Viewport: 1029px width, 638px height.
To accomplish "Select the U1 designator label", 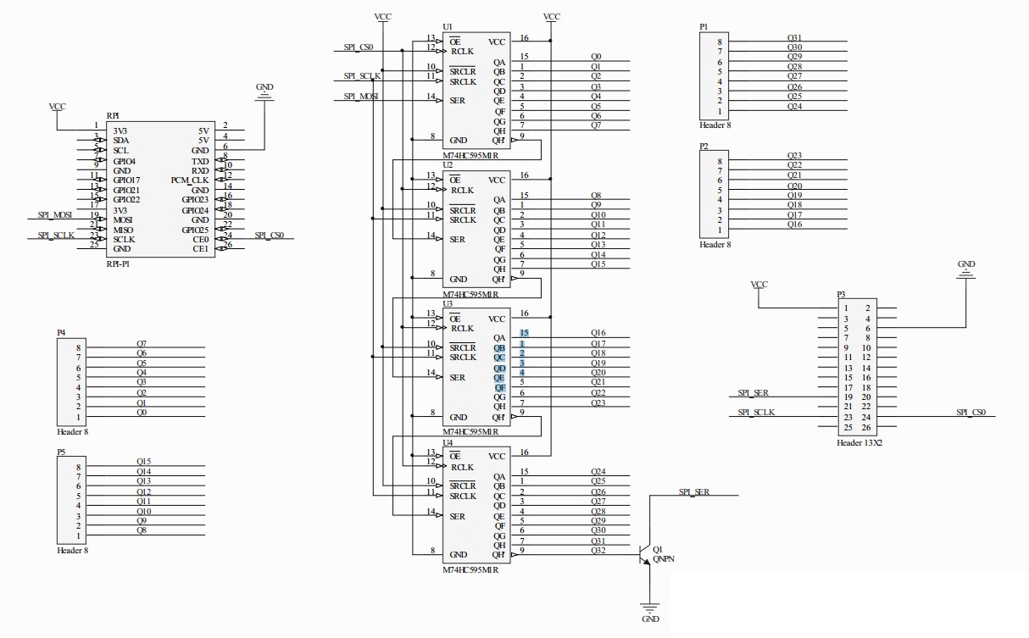I will [x=448, y=27].
